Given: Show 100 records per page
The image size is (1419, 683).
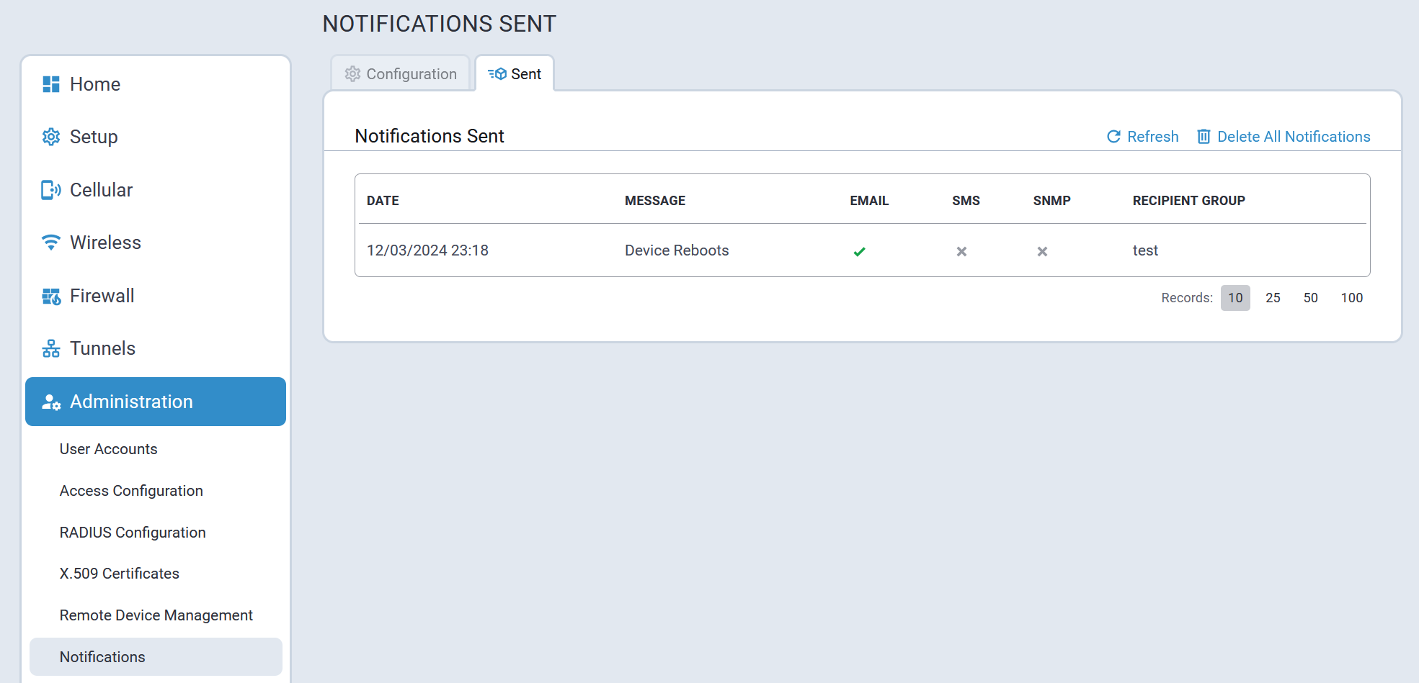Looking at the screenshot, I should coord(1351,298).
